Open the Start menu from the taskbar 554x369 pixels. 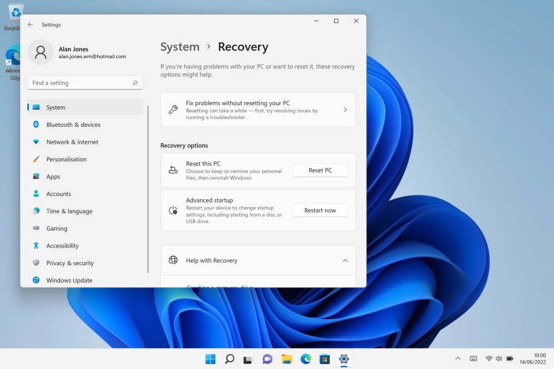210,359
